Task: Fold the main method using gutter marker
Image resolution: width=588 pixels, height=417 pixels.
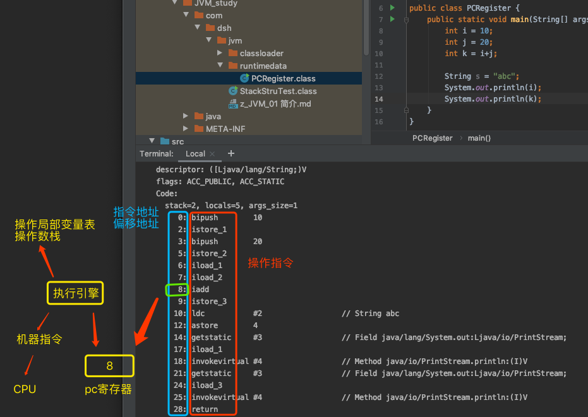Action: [406, 20]
